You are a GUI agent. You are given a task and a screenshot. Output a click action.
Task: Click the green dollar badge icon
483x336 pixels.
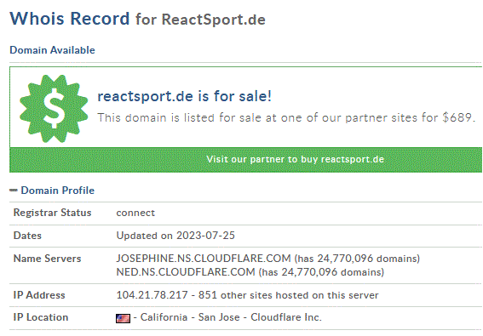point(54,108)
